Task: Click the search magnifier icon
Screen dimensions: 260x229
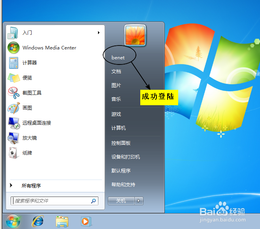Action: pos(93,201)
